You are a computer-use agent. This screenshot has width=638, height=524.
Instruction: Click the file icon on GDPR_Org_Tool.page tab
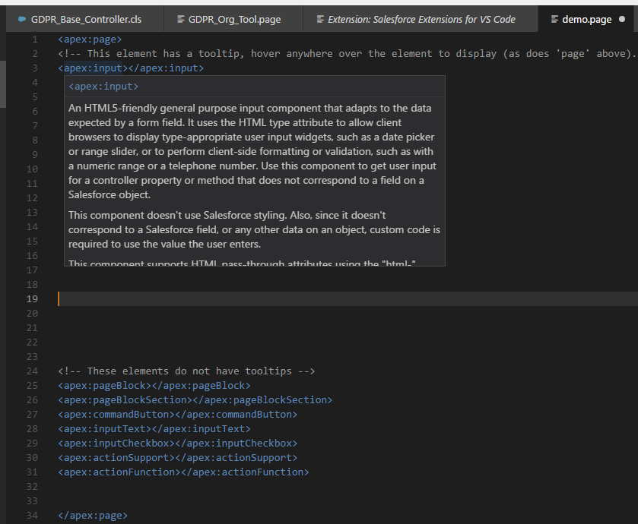click(x=181, y=19)
